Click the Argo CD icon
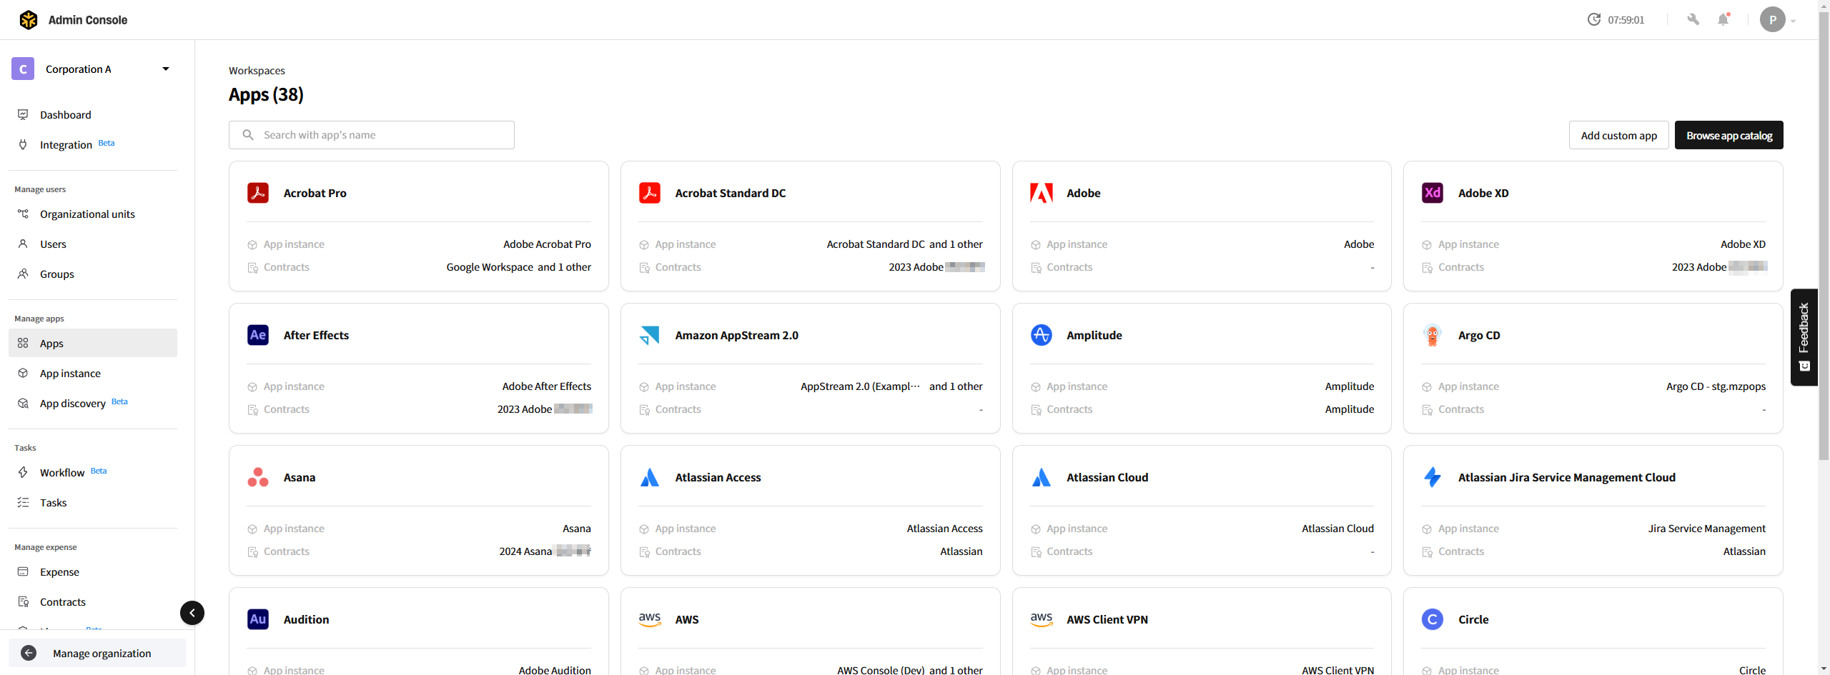 (x=1433, y=335)
